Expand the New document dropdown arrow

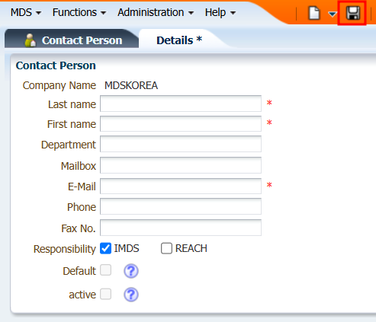(333, 14)
